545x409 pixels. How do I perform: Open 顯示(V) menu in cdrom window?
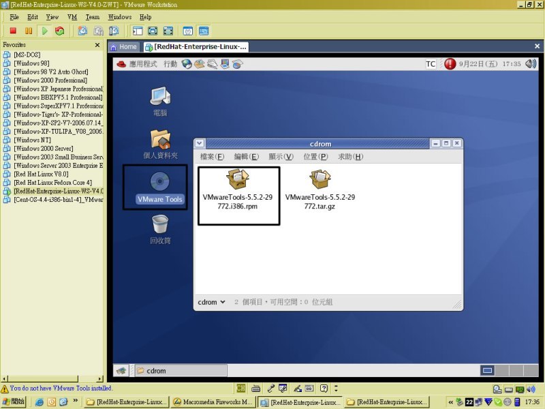click(281, 157)
